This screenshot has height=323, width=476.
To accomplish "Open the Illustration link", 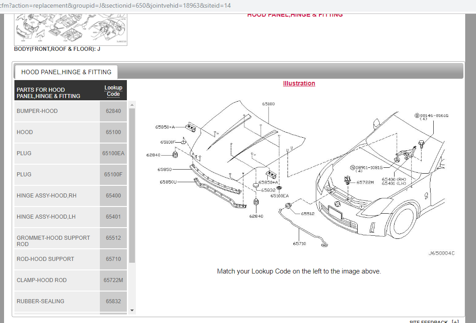I will coord(299,83).
